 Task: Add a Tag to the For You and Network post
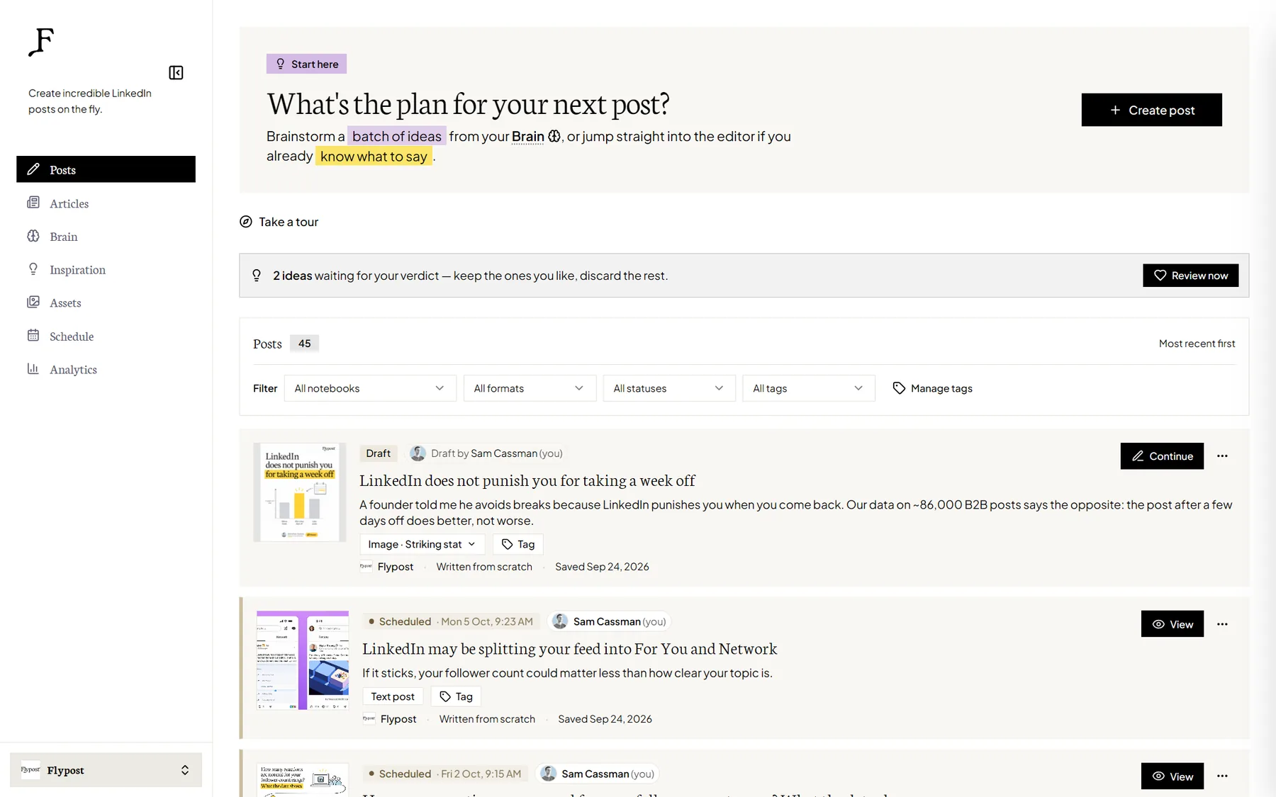pos(456,696)
